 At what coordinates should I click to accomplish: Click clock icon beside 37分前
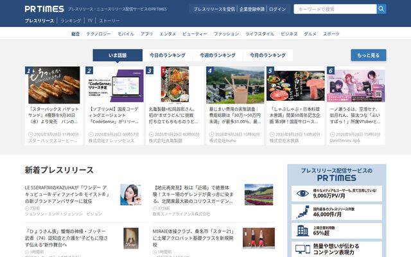click(155, 208)
